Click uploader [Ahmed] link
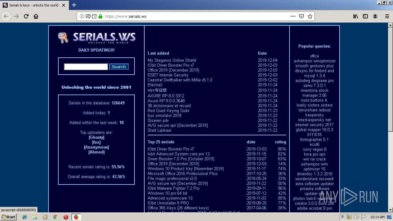This screenshot has height=221, width=393. pos(96,152)
